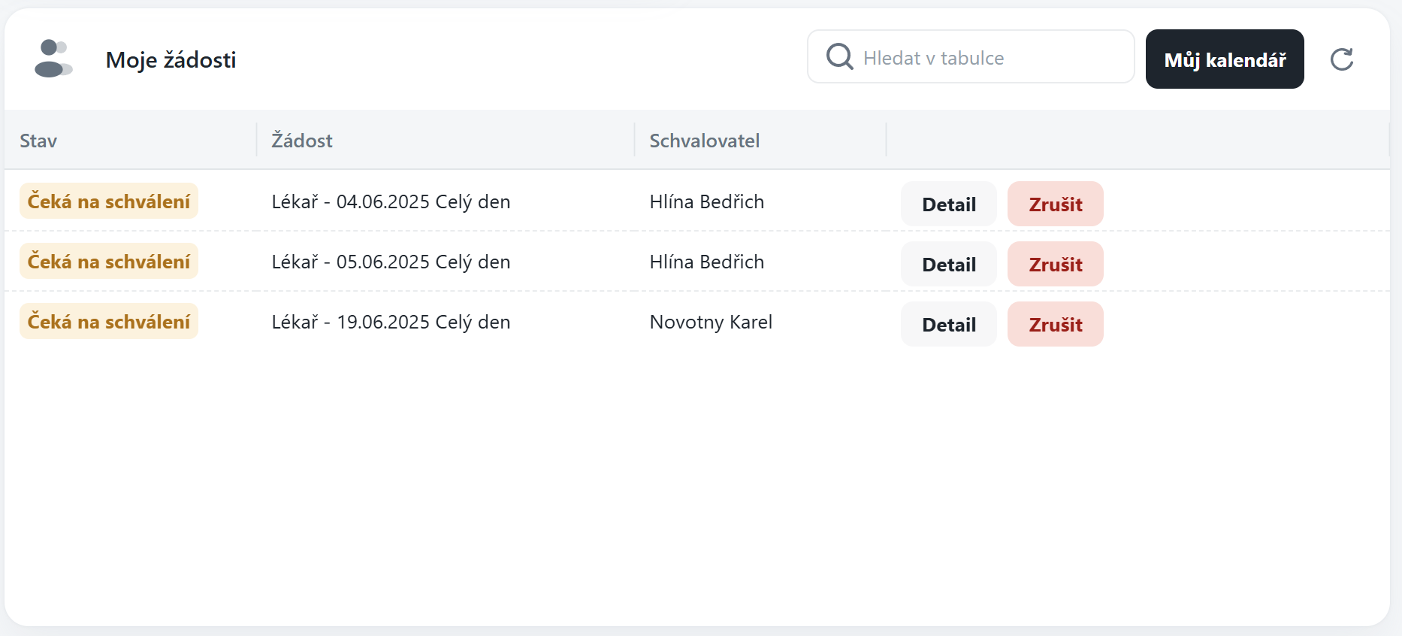Sort by the Stav column header
The width and height of the screenshot is (1402, 636).
click(38, 141)
